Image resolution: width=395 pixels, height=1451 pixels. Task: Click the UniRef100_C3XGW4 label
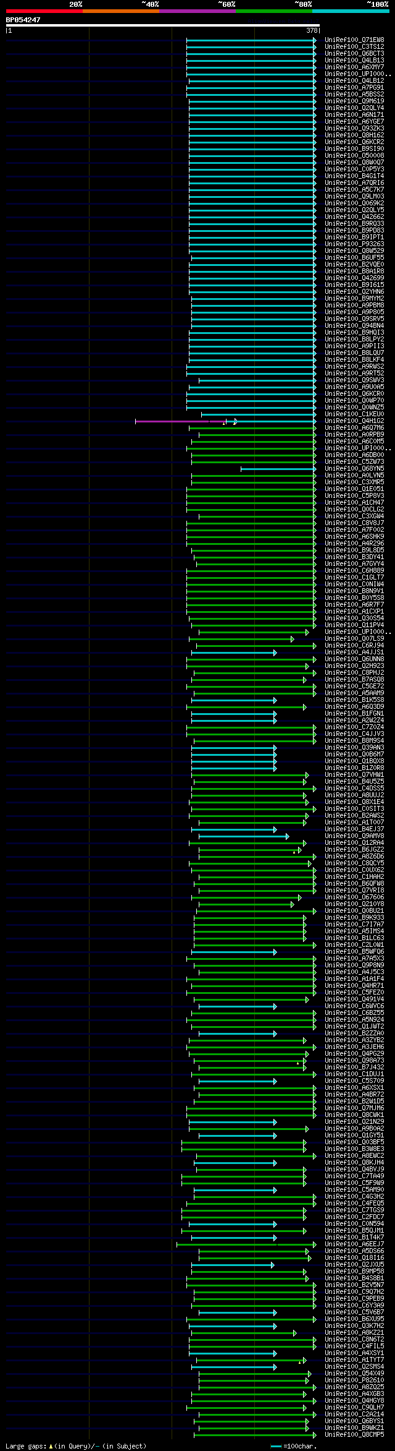point(354,516)
